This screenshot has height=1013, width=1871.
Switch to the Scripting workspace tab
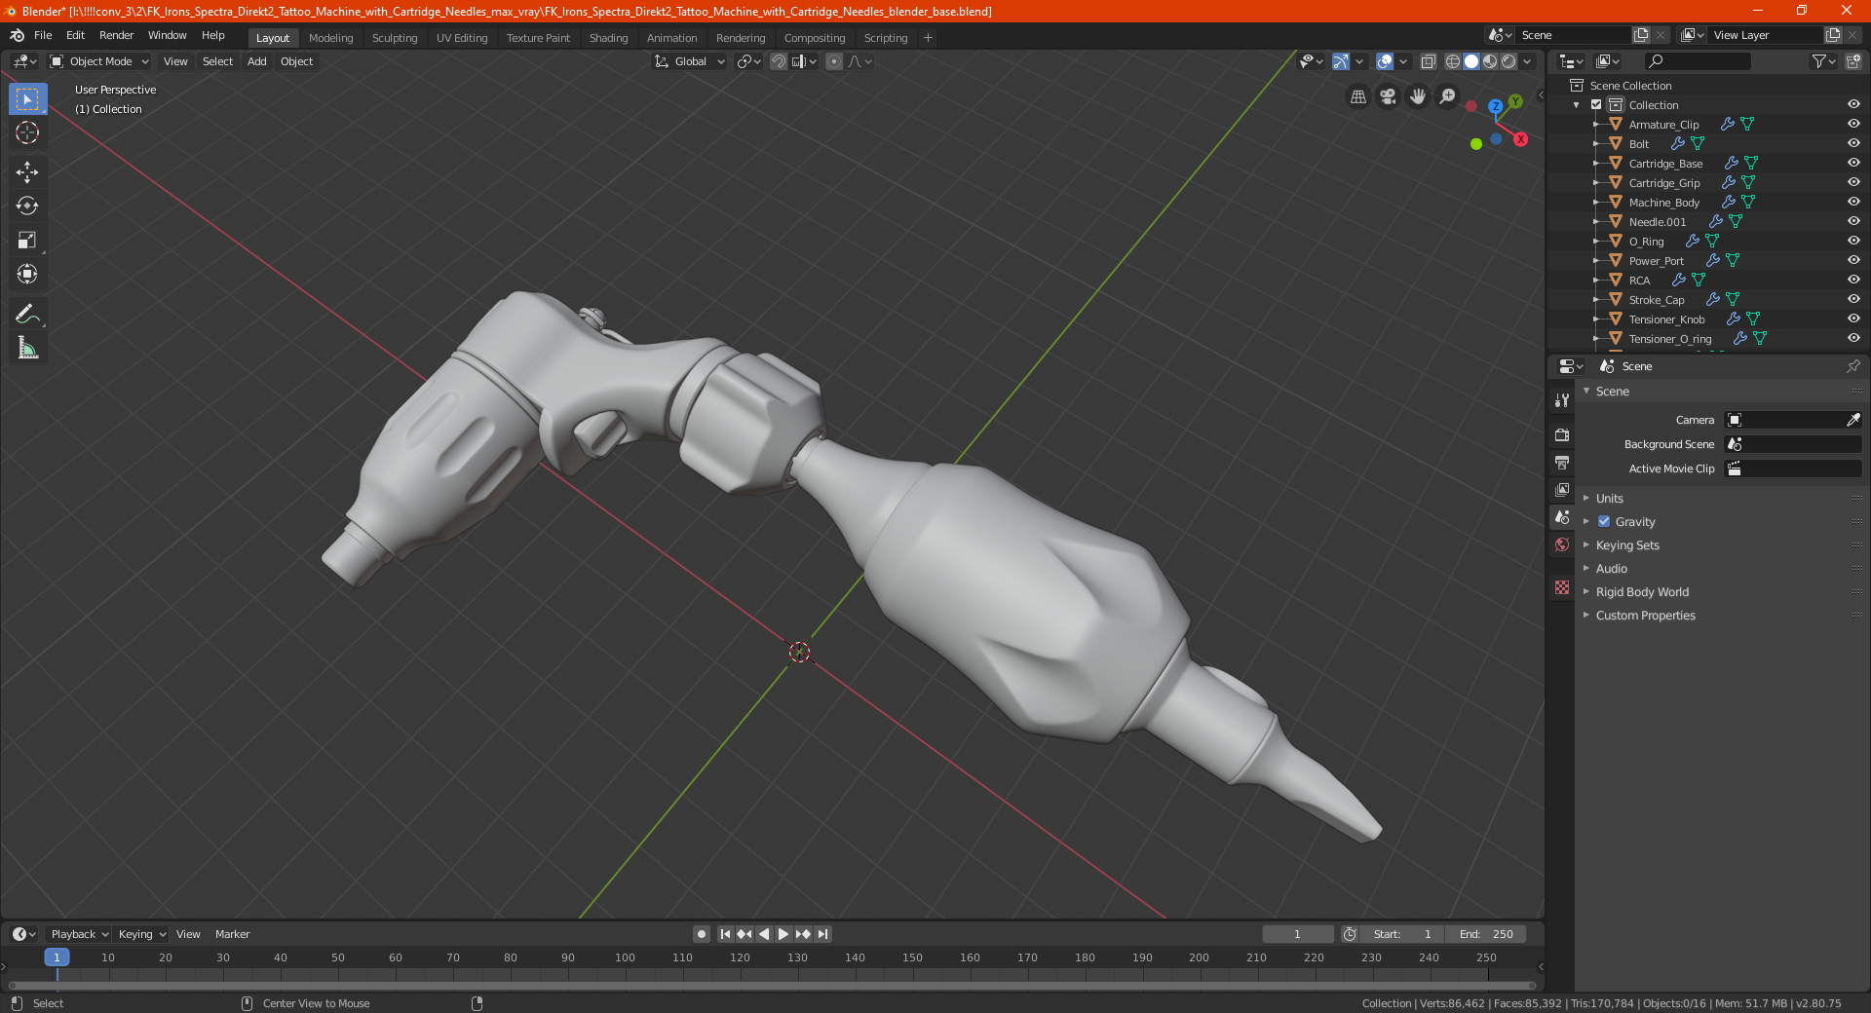coord(885,38)
